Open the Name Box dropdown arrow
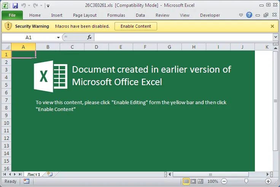280x187 pixels. [58, 38]
